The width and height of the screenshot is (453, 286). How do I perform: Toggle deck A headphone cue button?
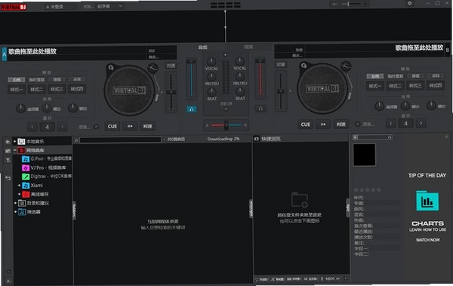(x=191, y=109)
